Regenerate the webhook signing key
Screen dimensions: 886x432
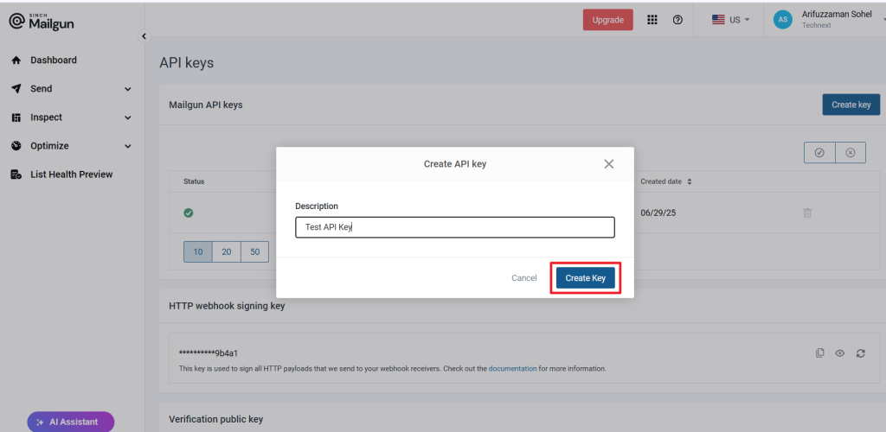click(x=861, y=353)
